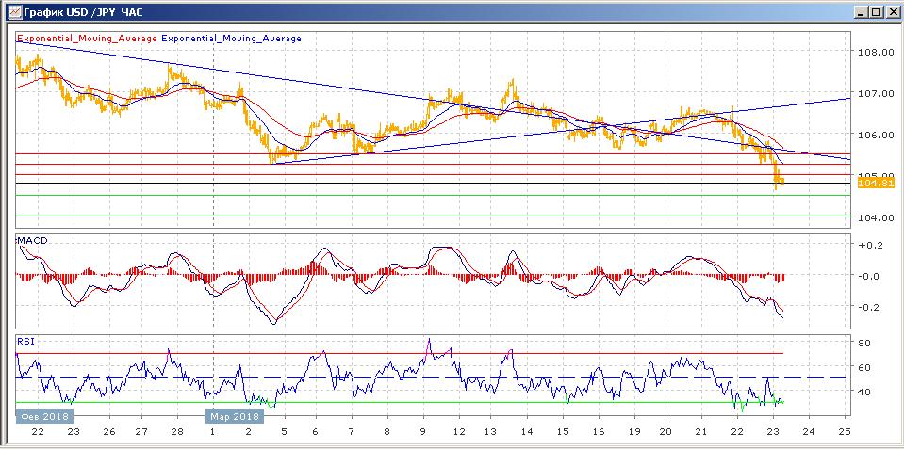Viewport: 904px width, 449px height.
Task: Minimize the USD/JPY chart window
Action: pyautogui.click(x=861, y=12)
